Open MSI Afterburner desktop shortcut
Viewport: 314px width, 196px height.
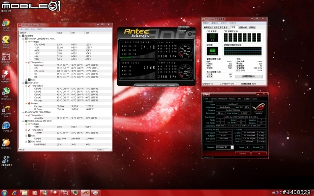click(x=6, y=94)
